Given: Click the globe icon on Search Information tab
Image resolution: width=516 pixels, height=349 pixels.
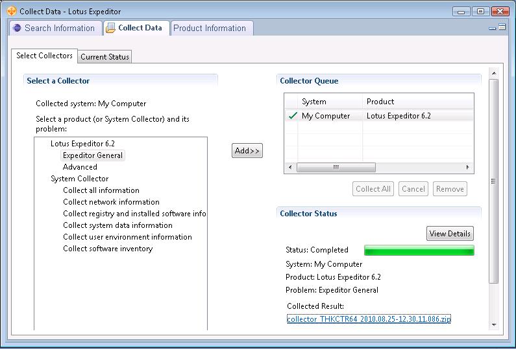Looking at the screenshot, I should coord(17,28).
